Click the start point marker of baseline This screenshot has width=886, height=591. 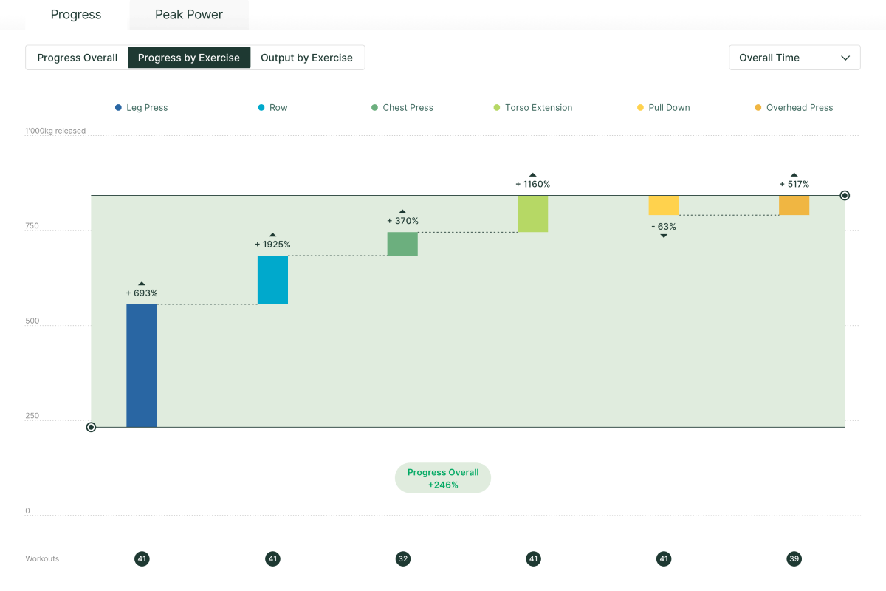pos(91,427)
